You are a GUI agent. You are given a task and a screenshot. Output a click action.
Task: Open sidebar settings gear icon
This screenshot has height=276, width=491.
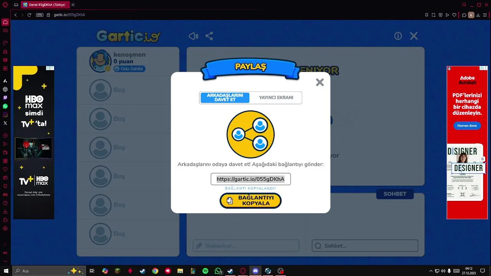pyautogui.click(x=5, y=228)
